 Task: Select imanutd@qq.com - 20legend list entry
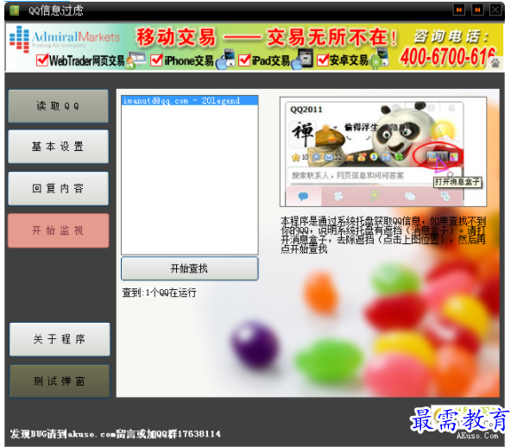click(190, 101)
